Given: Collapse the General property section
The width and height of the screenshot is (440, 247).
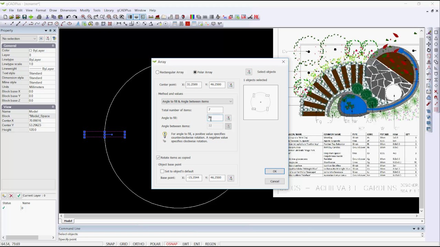Looking at the screenshot, I should (53, 46).
